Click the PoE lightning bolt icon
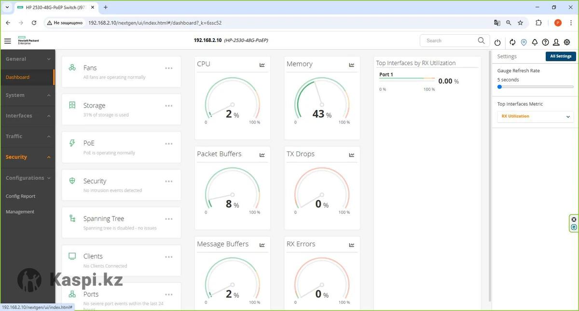Viewport: 579px width, 311px height. tap(72, 143)
